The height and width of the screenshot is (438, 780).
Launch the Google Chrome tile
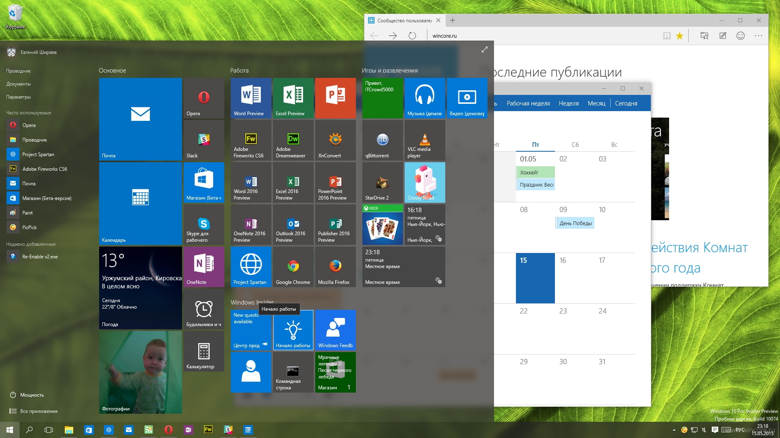pyautogui.click(x=293, y=267)
